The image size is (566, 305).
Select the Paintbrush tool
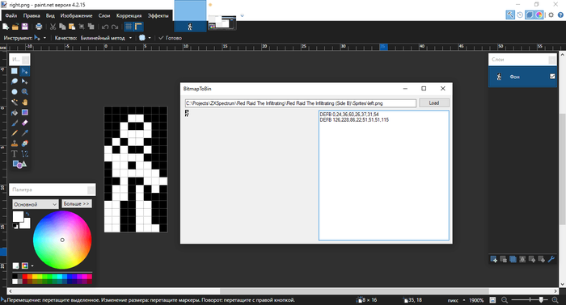(15, 123)
